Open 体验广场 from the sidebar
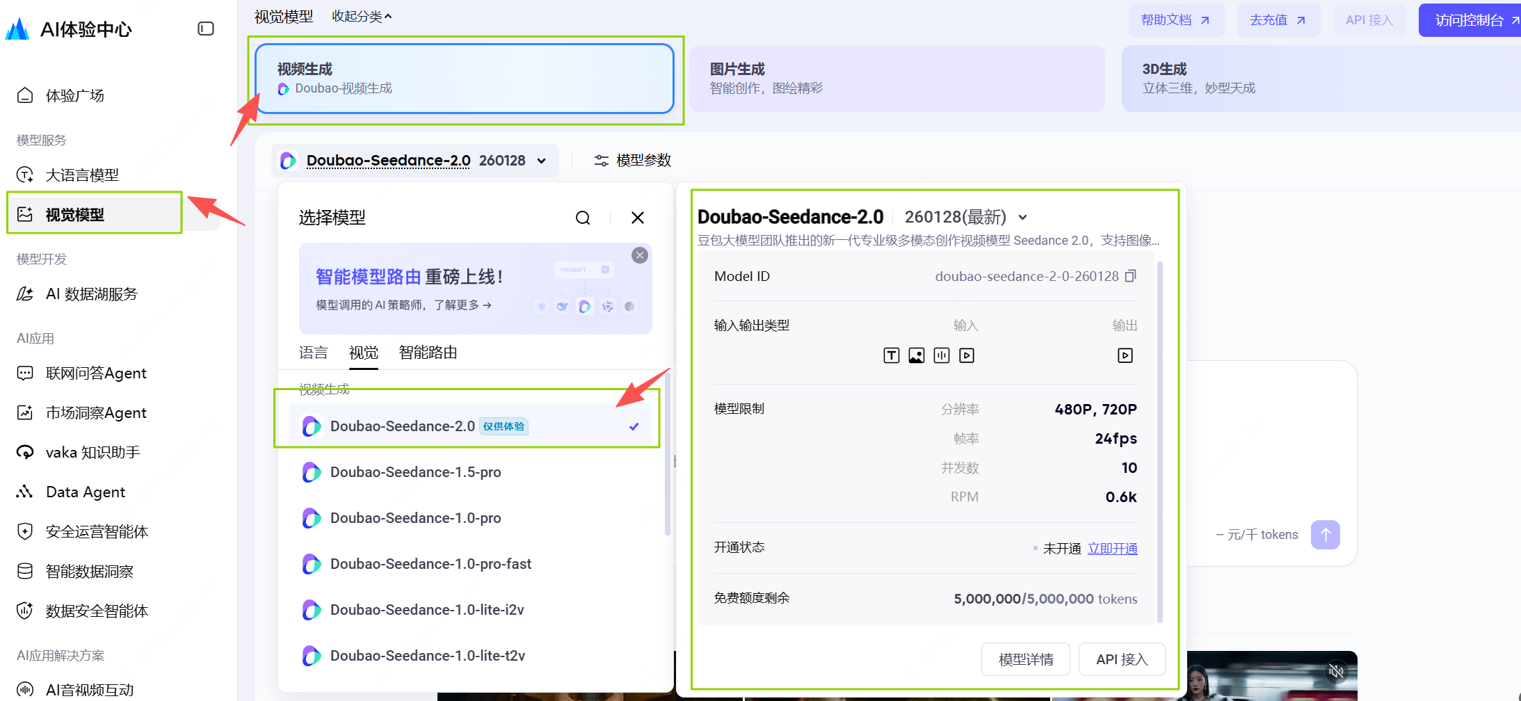Viewport: 1521px width, 701px height. click(x=74, y=96)
